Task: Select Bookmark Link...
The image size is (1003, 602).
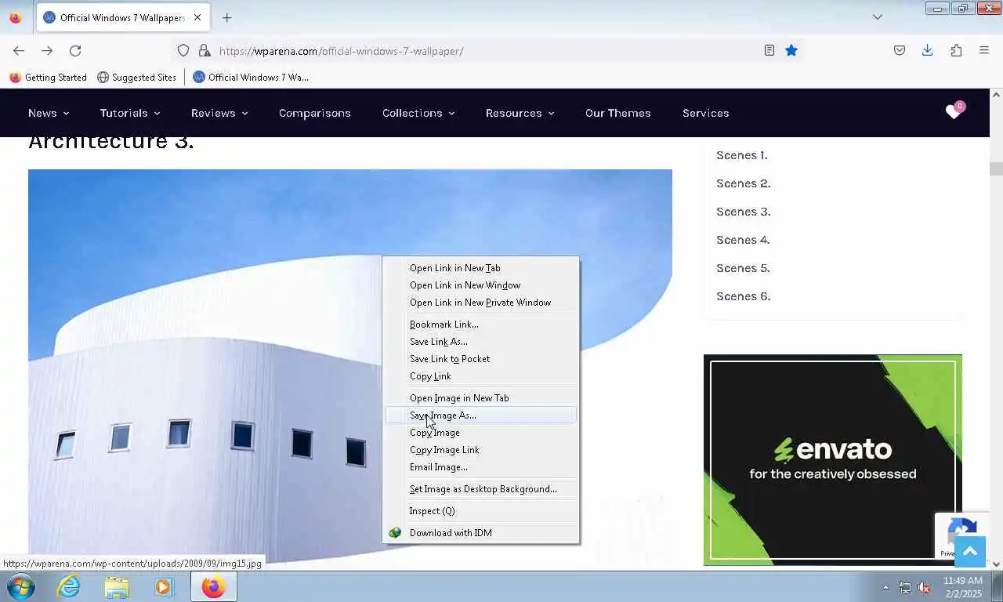Action: [480, 325]
